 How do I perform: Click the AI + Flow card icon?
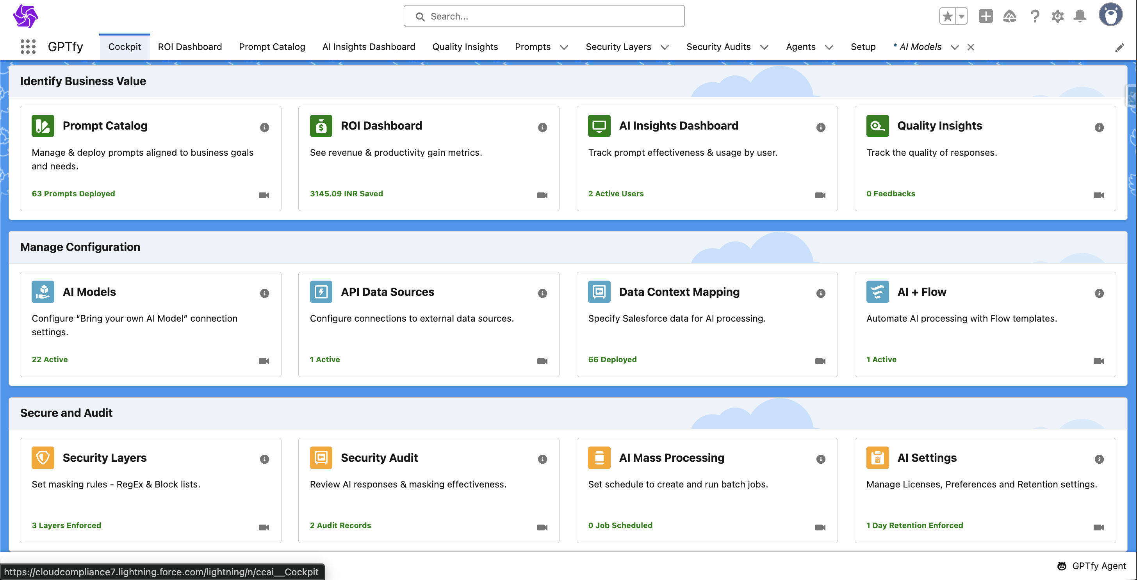coord(877,292)
